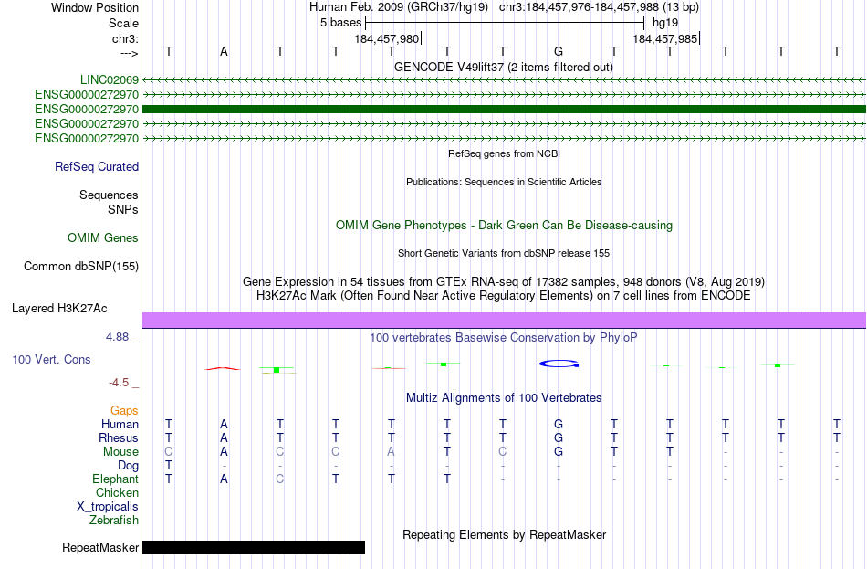Select the Dog alignment row label
867x569 pixels.
(128, 466)
